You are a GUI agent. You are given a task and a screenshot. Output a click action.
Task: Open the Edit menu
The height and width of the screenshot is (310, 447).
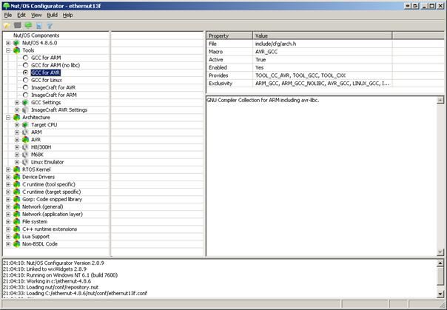(21, 15)
